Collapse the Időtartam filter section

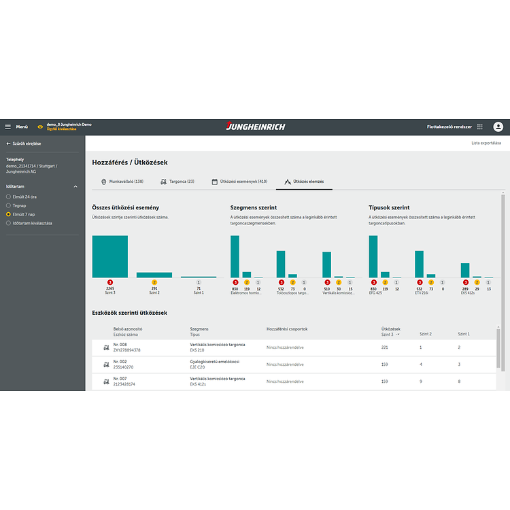(x=75, y=186)
